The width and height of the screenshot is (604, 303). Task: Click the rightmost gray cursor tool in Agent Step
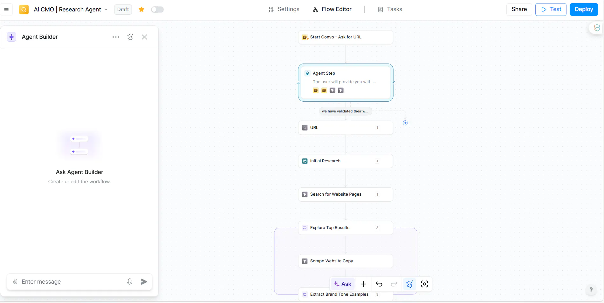click(341, 91)
